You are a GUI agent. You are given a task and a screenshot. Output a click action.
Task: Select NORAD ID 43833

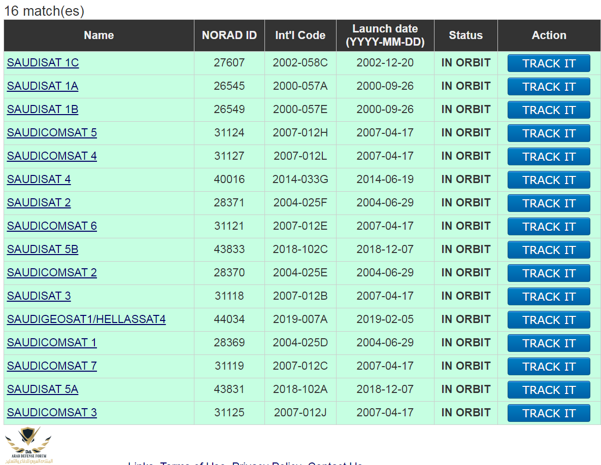coord(229,249)
